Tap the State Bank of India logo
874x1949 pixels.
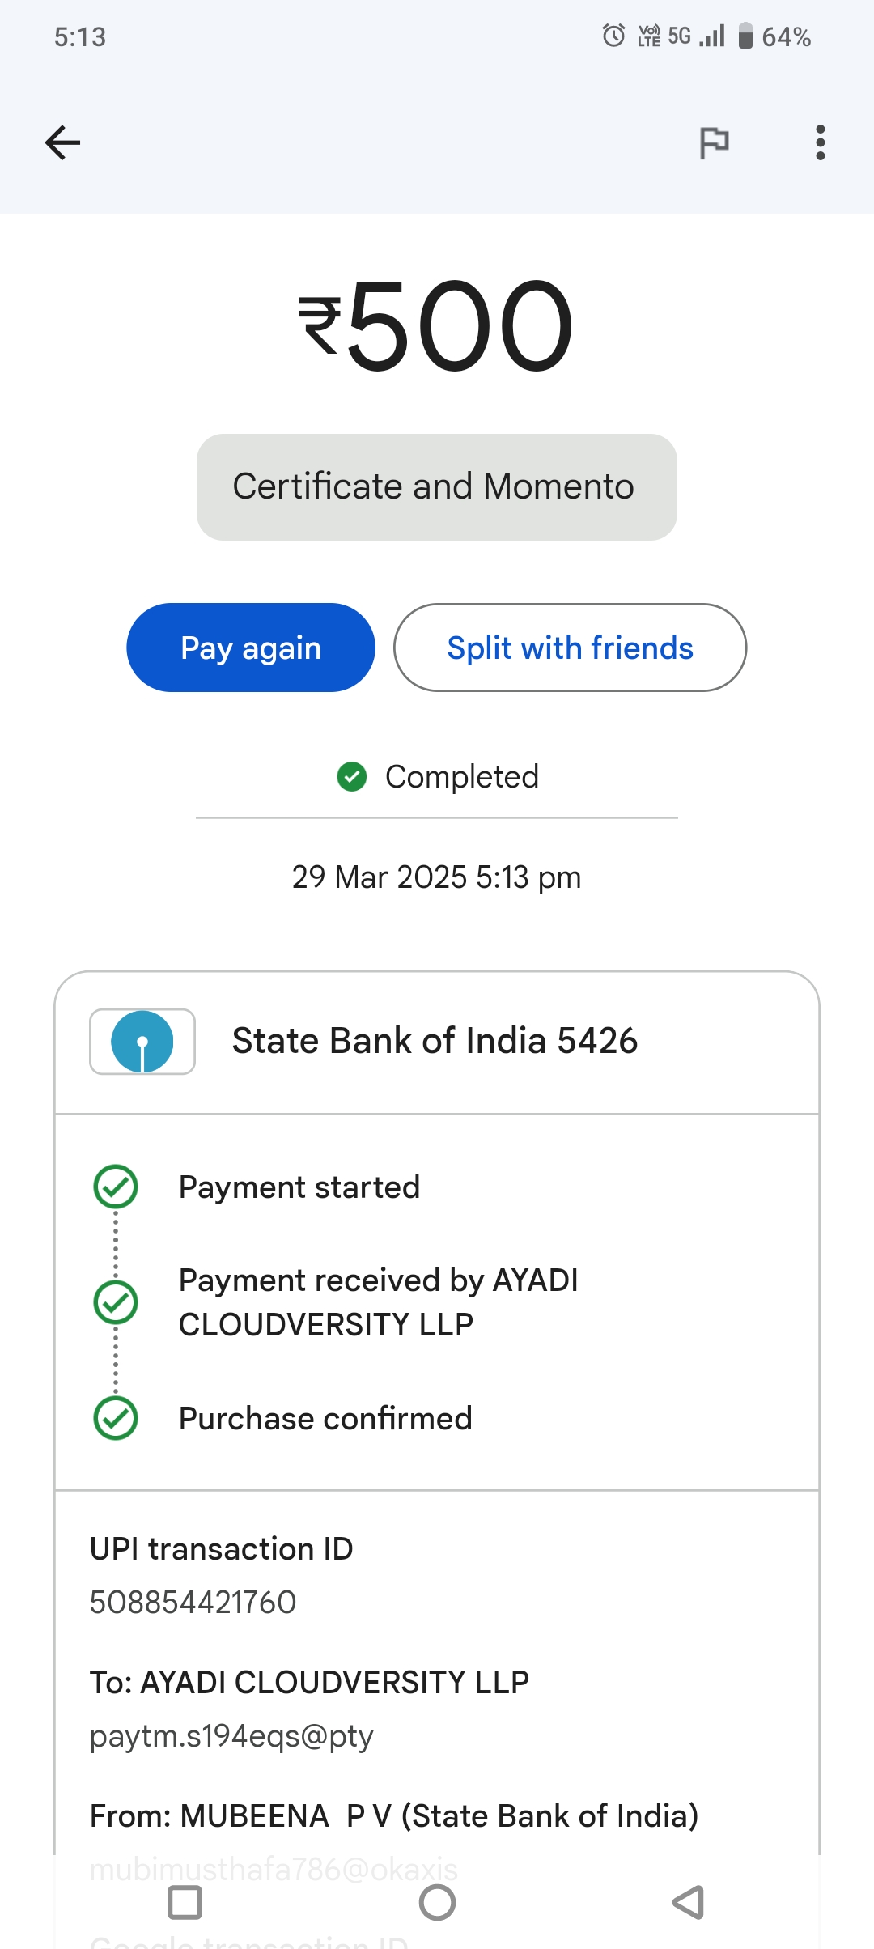coord(142,1042)
